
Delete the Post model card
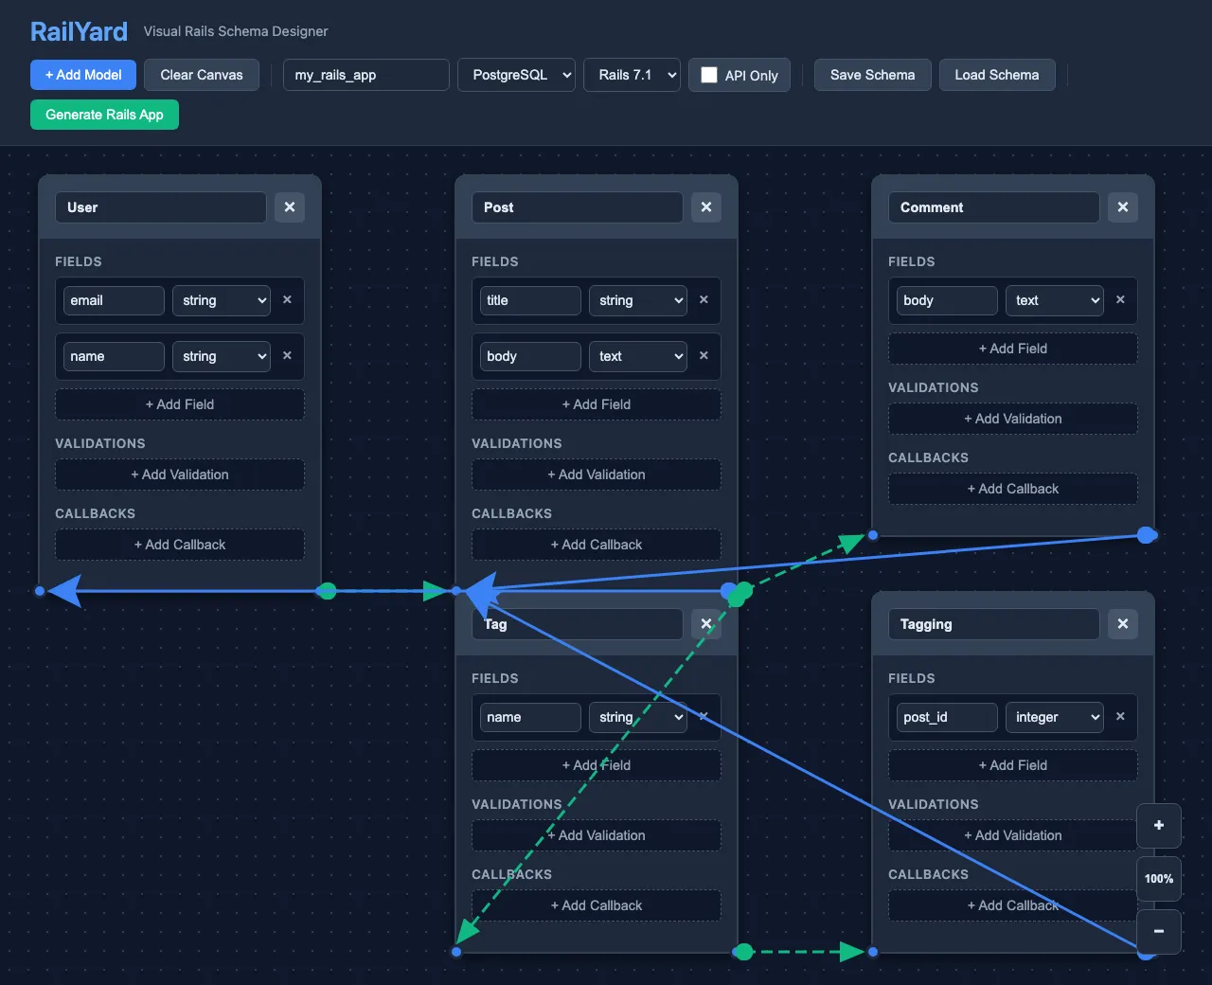[706, 207]
